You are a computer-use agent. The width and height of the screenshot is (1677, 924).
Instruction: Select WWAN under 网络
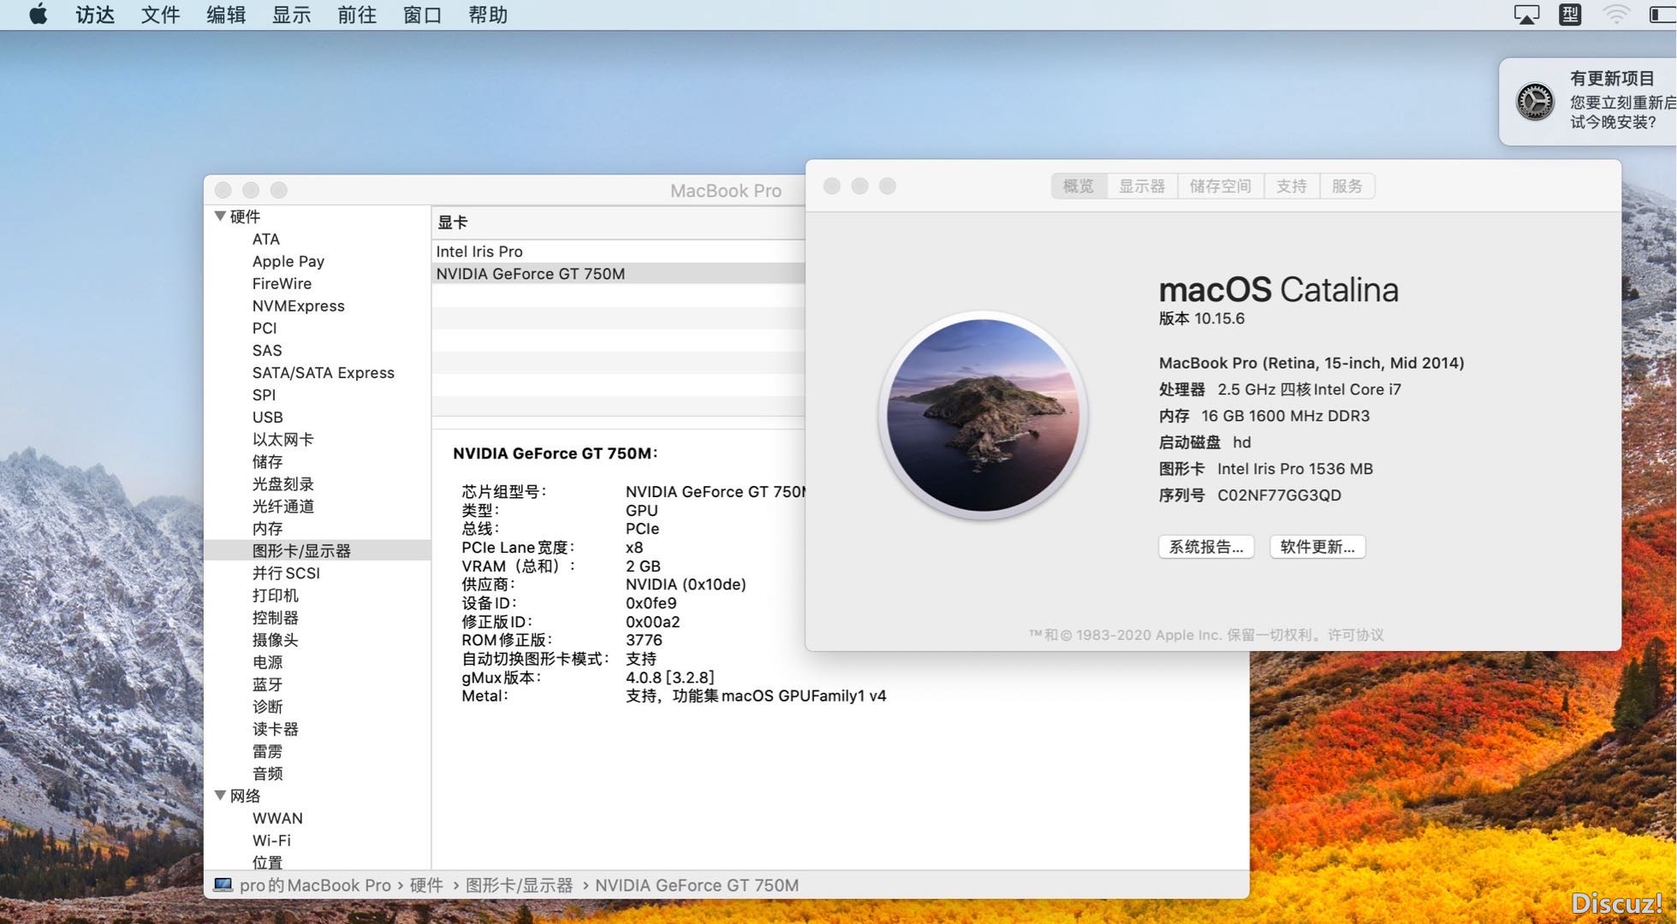point(277,818)
